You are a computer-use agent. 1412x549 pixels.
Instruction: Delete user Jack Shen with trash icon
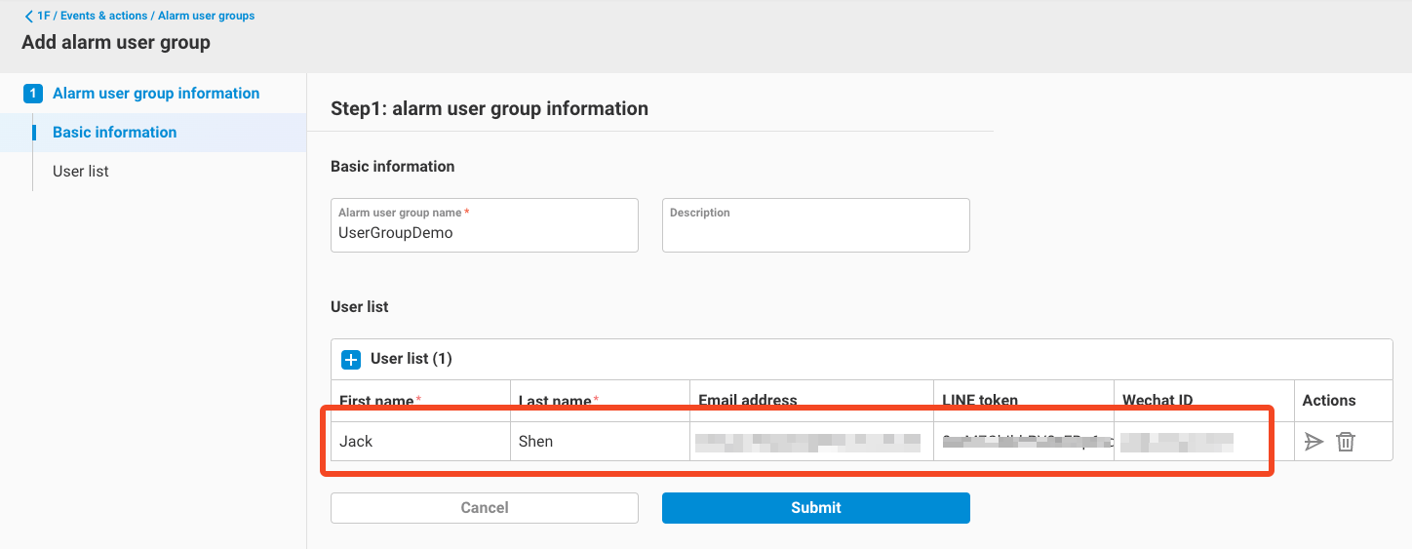click(1345, 442)
